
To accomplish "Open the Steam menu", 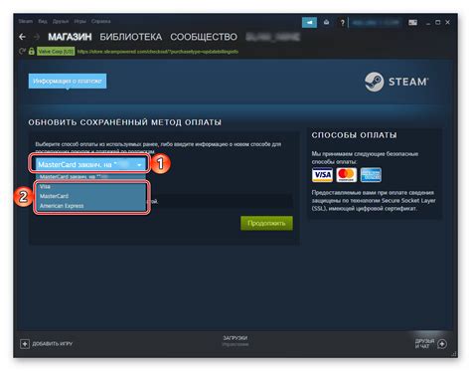I will [x=26, y=21].
